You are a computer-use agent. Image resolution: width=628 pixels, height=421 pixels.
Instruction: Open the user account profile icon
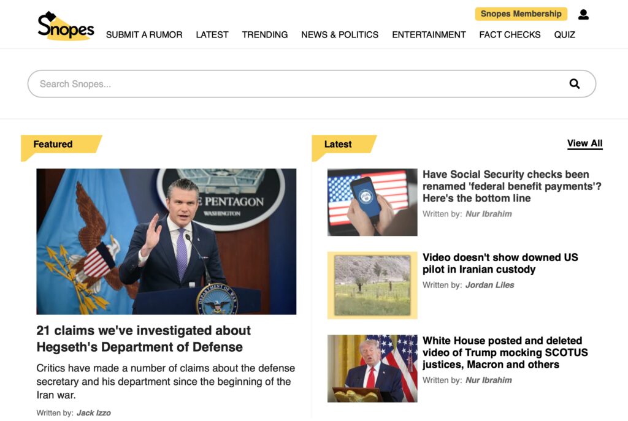click(583, 14)
